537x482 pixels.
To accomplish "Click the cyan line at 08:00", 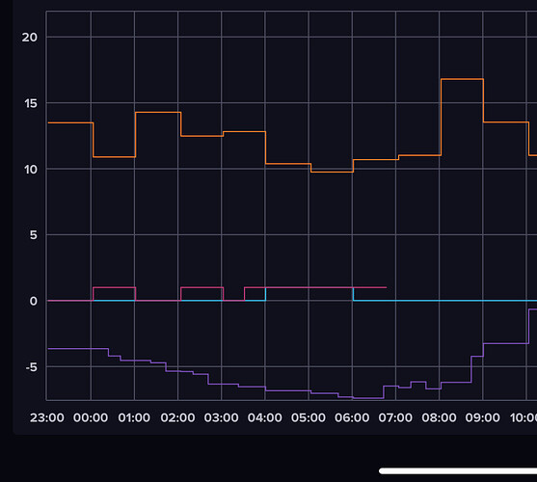I will [440, 301].
